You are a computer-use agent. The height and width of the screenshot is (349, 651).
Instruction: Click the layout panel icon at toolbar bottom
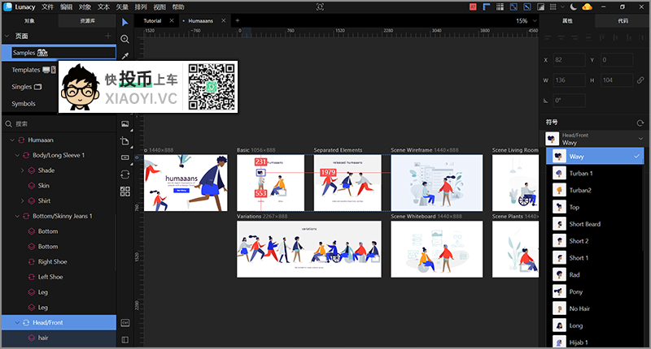coord(125,322)
